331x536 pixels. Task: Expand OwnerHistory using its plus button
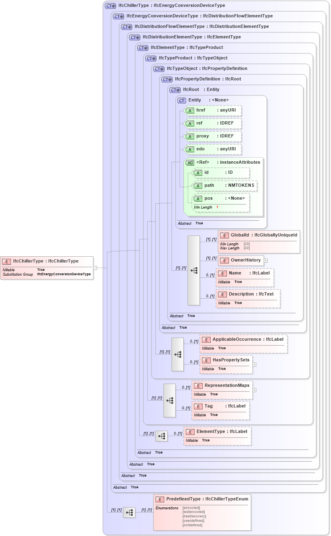(266, 261)
